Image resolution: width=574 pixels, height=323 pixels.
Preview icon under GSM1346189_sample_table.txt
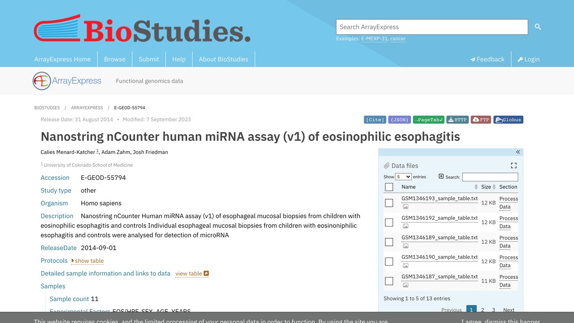click(x=405, y=246)
